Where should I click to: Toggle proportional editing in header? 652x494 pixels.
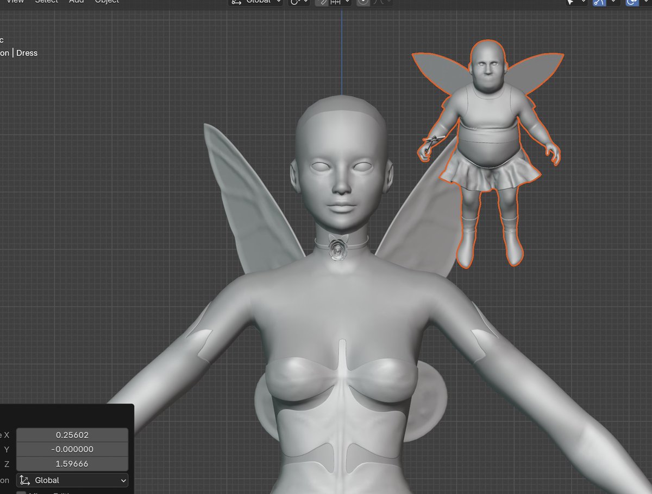pyautogui.click(x=363, y=2)
